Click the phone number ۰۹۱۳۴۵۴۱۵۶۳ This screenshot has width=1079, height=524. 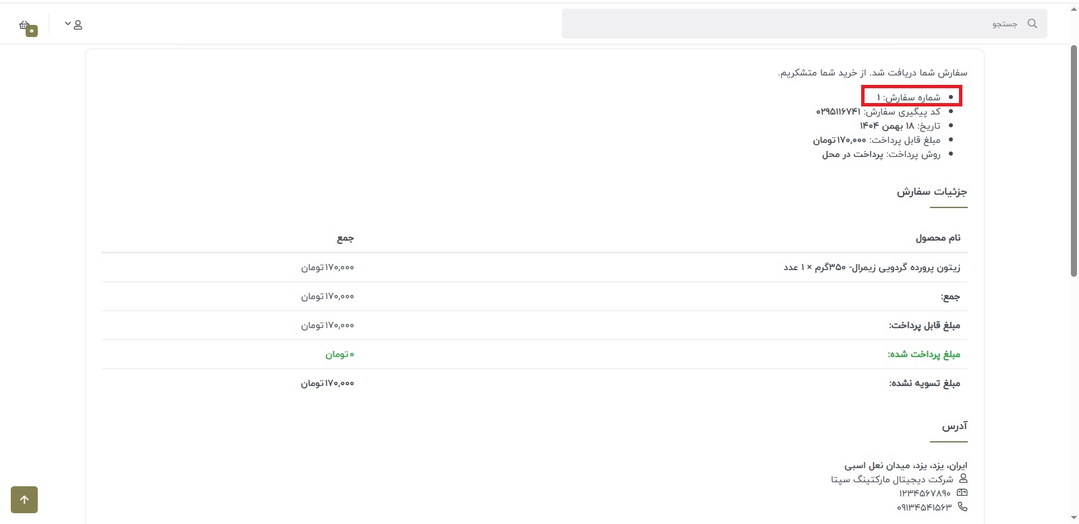click(924, 507)
